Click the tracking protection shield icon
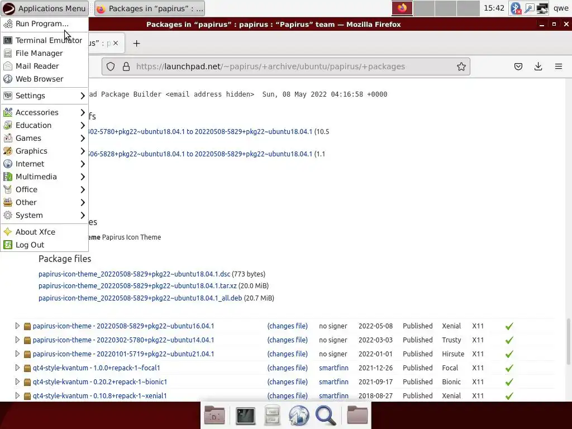The height and width of the screenshot is (429, 572). [x=111, y=66]
